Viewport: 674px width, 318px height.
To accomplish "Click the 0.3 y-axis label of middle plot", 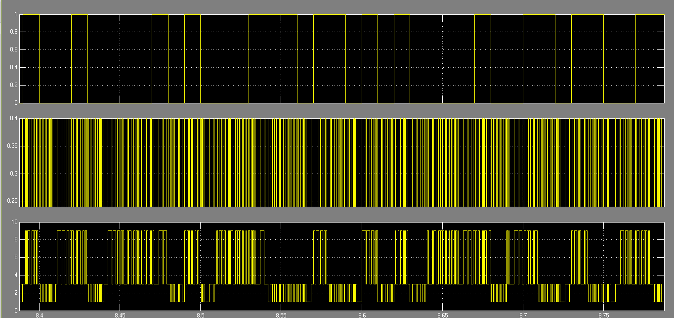I will click(14, 174).
